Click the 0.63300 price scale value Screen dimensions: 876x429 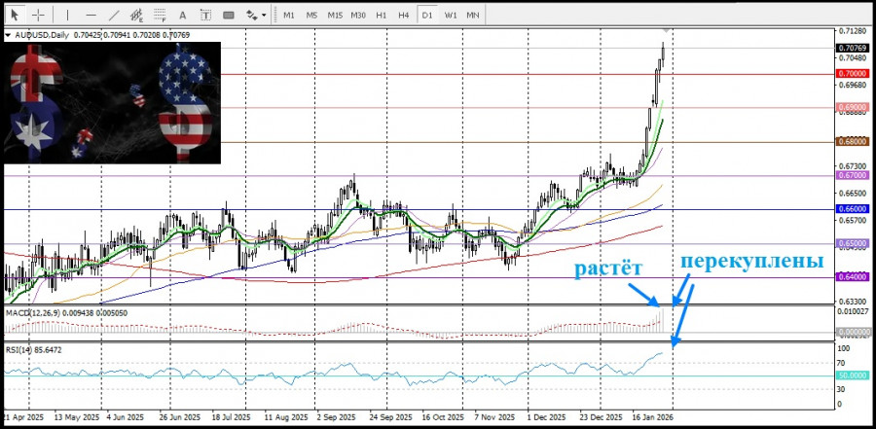(852, 303)
